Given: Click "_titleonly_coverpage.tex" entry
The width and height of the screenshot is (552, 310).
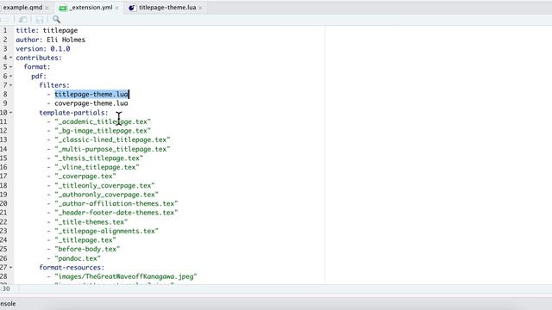Looking at the screenshot, I should coord(104,186).
